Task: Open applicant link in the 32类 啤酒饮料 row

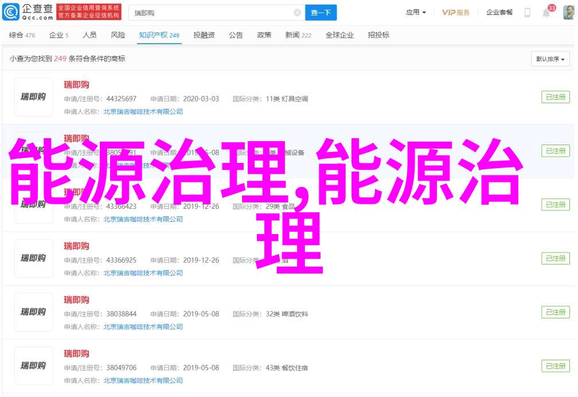Action: click(x=143, y=327)
